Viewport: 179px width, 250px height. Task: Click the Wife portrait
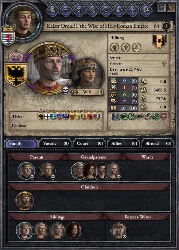[87, 75]
